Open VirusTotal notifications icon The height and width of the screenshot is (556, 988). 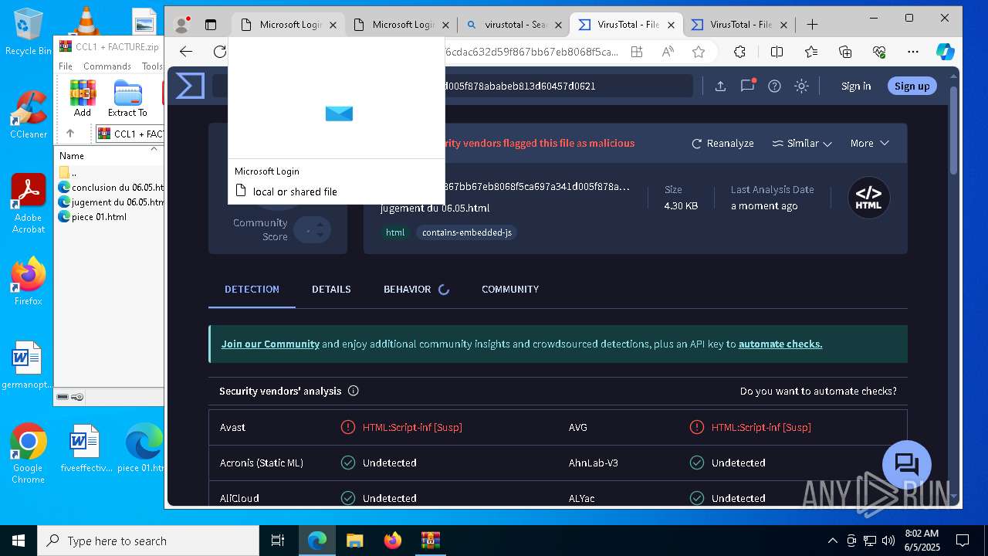(747, 86)
